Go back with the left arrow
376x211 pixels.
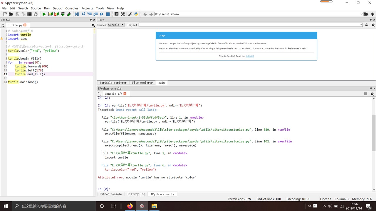pos(145,14)
